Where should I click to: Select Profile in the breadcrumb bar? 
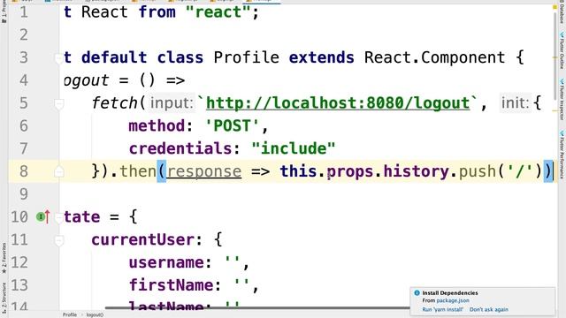[70, 314]
